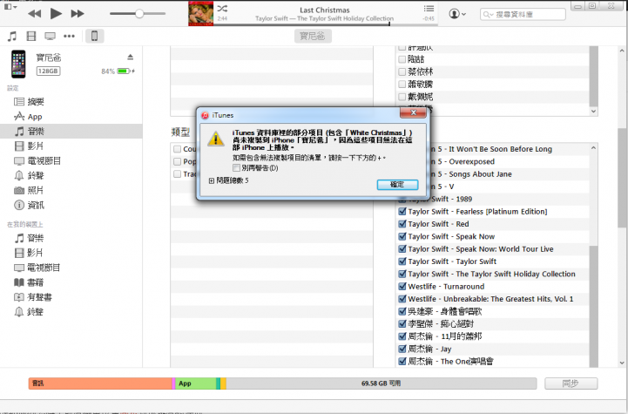Click the iPhone device thumbnail
The height and width of the screenshot is (414, 628).
[18, 64]
